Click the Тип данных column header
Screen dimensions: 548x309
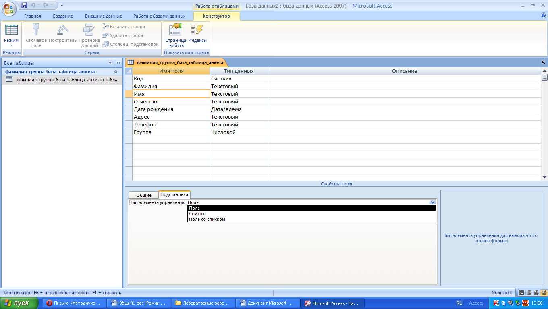pyautogui.click(x=239, y=71)
